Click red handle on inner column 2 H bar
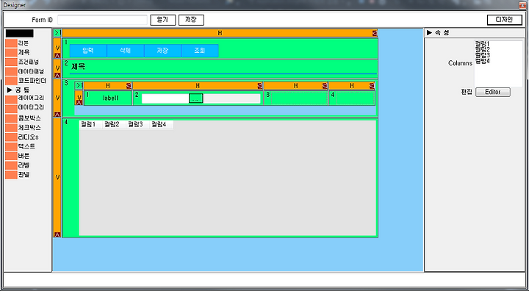Screen dimensions: 529x291 (x=259, y=86)
